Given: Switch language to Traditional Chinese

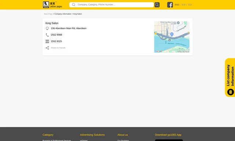Looking at the screenshot, I should point(184,5).
